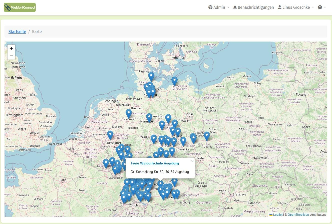Go to Startseite breadcrumb link
Image resolution: width=332 pixels, height=224 pixels.
pyautogui.click(x=17, y=32)
